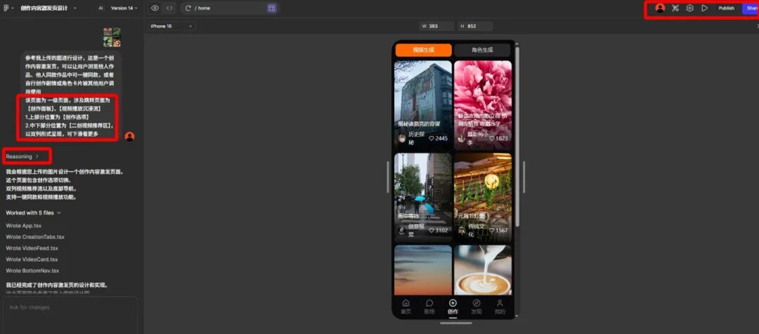This screenshot has width=759, height=334.
Task: Open Wrote App.tsx entry
Action: [24, 226]
